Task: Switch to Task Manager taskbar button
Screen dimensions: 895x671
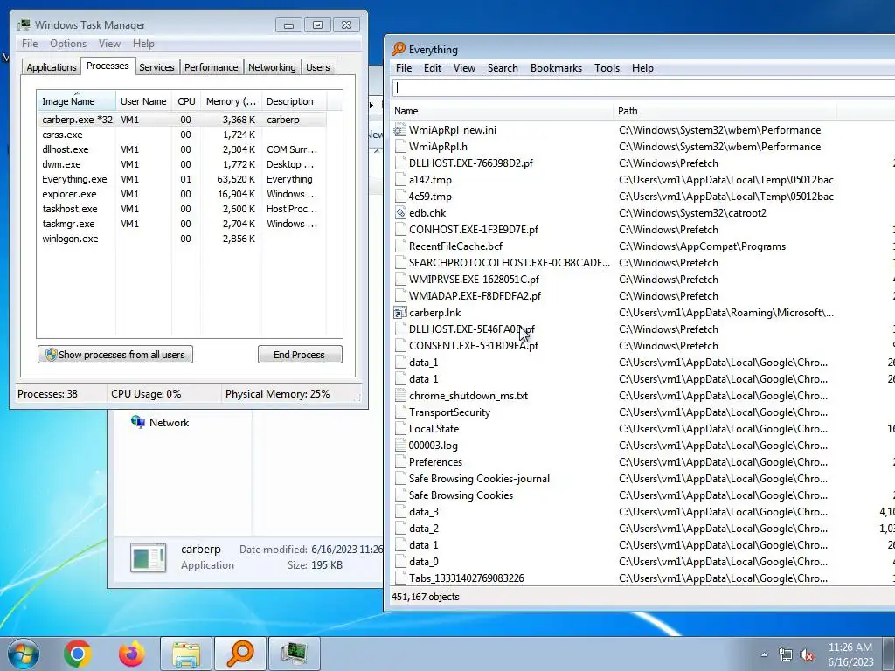Action: click(294, 654)
